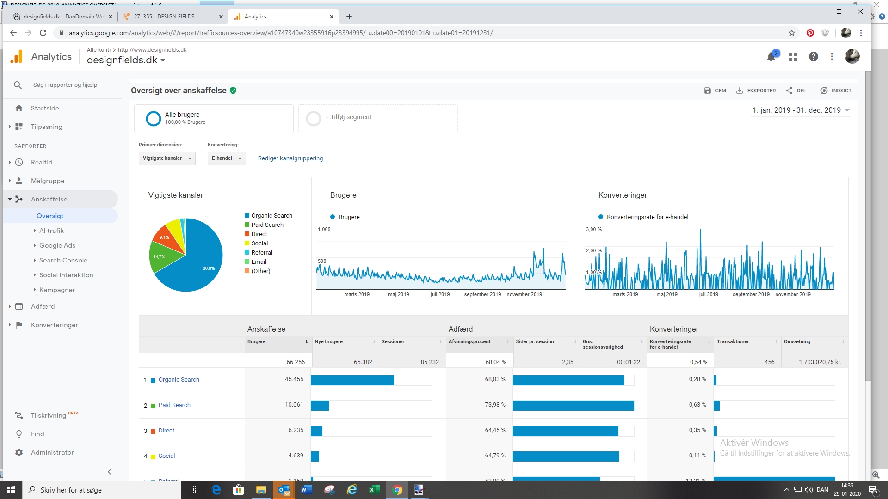This screenshot has width=888, height=499.
Task: Open the date range picker dropdown
Action: point(801,110)
